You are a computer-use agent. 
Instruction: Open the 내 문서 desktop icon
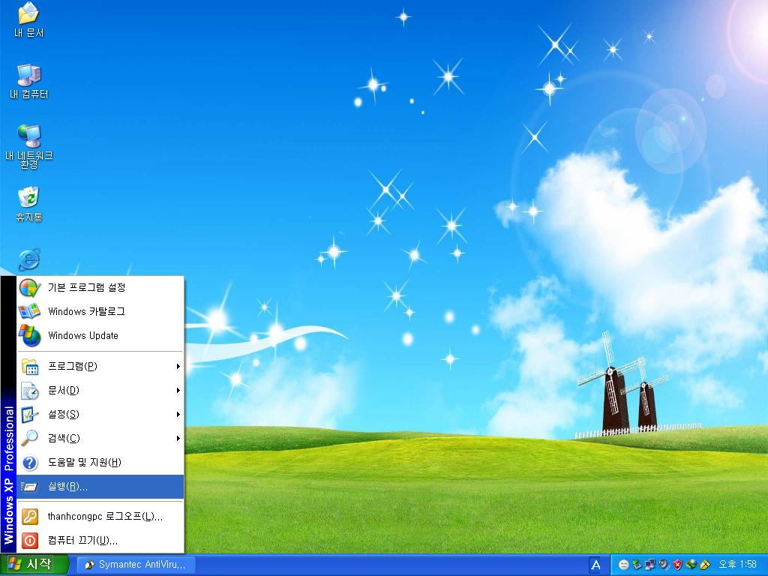(x=28, y=20)
